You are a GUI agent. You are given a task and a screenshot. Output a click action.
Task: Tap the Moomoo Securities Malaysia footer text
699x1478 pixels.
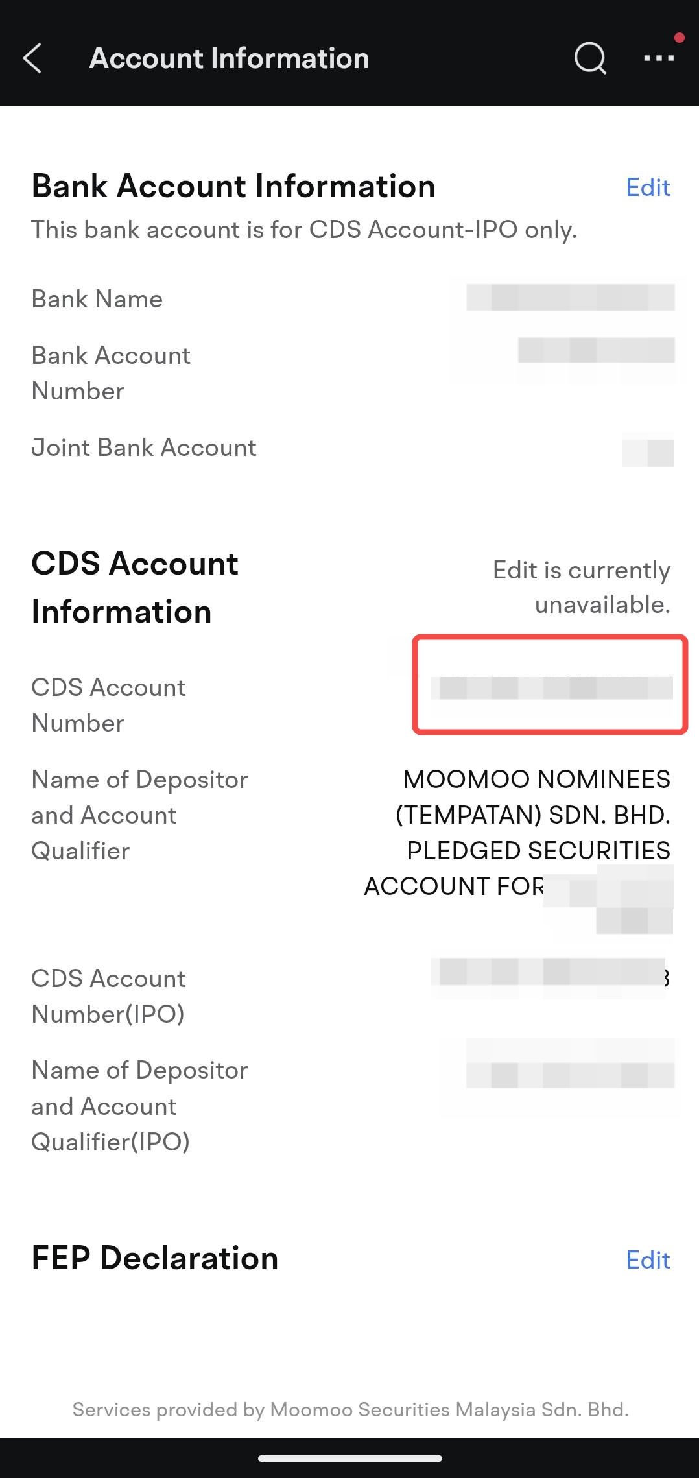[351, 1409]
